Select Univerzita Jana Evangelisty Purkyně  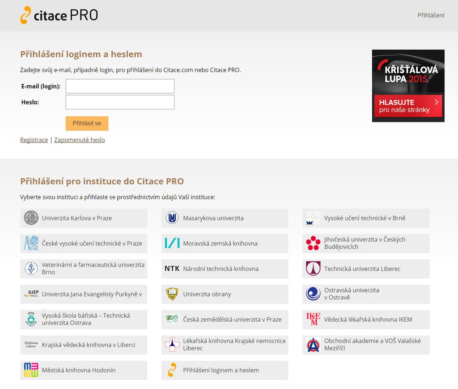(x=84, y=294)
